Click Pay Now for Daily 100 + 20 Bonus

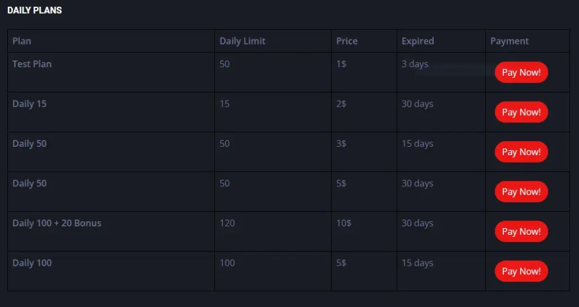click(521, 231)
